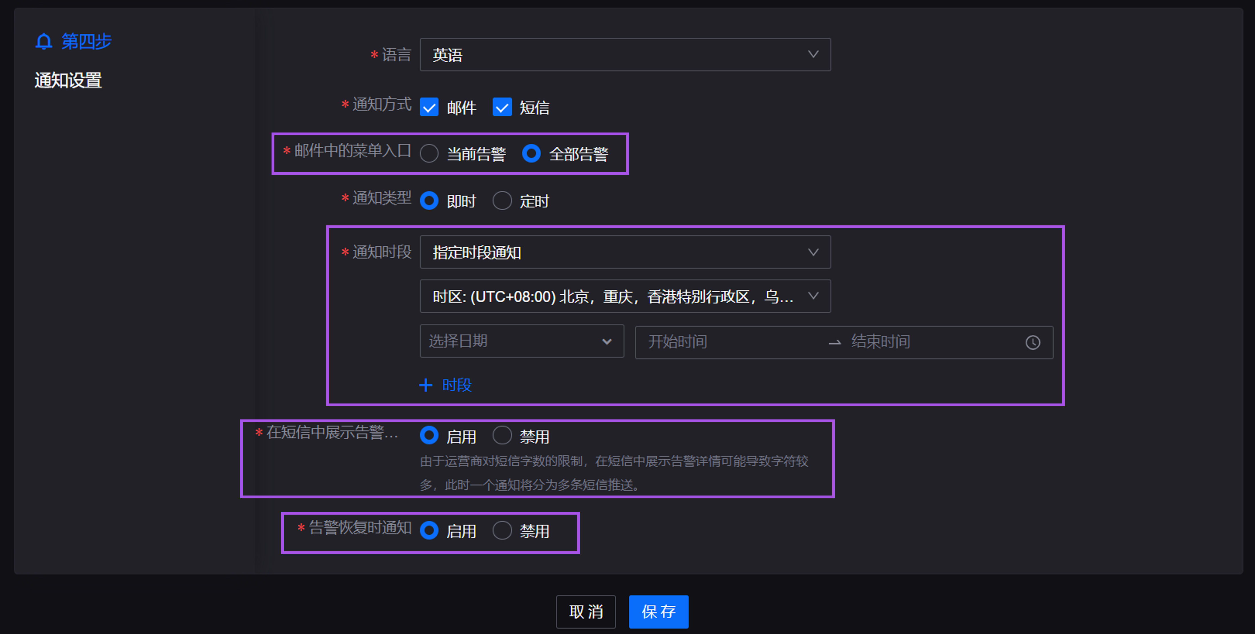The width and height of the screenshot is (1255, 634).
Task: Select the 当前告警 radio option
Action: tap(429, 153)
